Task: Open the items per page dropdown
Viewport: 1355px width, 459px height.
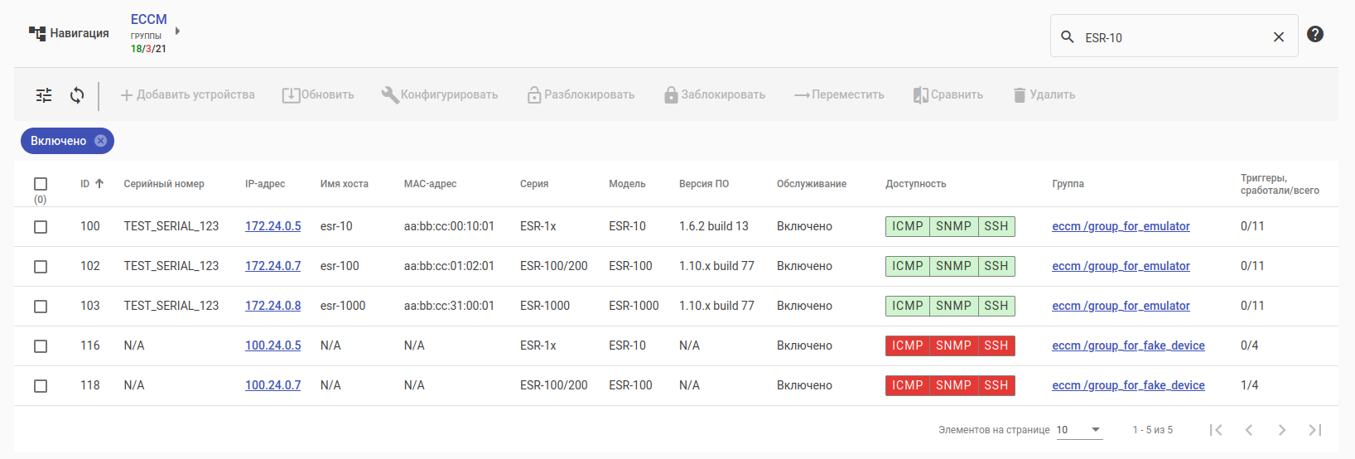Action: pyautogui.click(x=1079, y=430)
